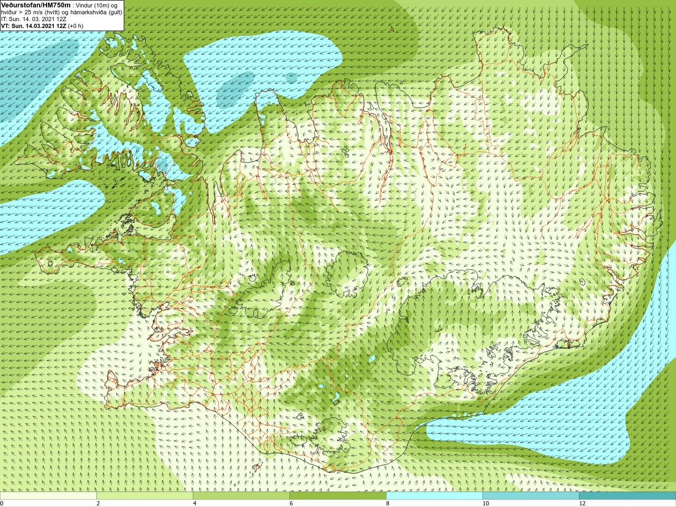Screen dimensions: 676x507
Task: Click the legend scale value 10
Action: point(486,503)
